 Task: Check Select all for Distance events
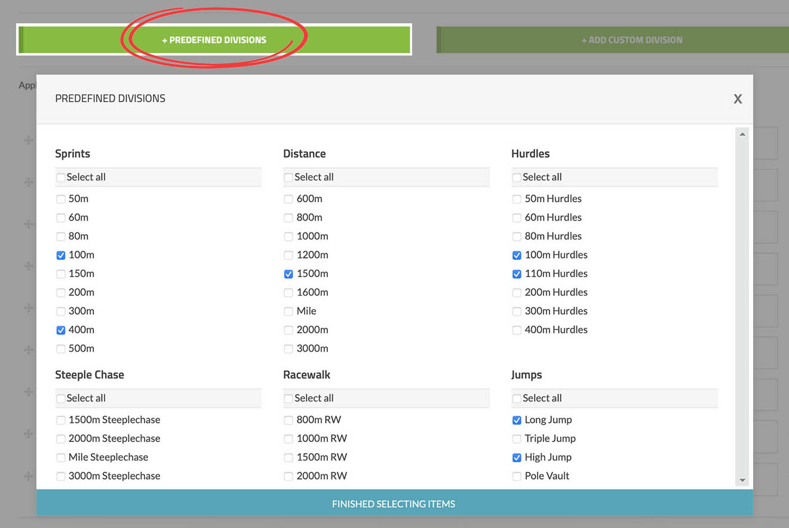pyautogui.click(x=289, y=177)
